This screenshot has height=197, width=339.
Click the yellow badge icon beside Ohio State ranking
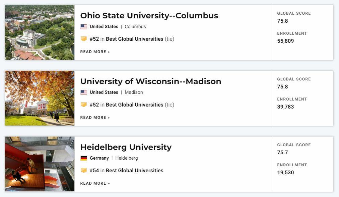tap(84, 39)
